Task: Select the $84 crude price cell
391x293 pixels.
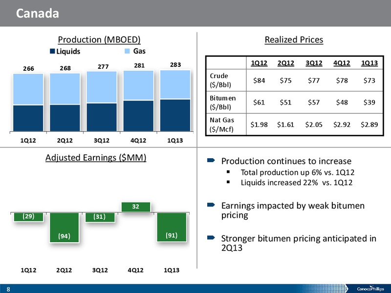Action: point(259,81)
